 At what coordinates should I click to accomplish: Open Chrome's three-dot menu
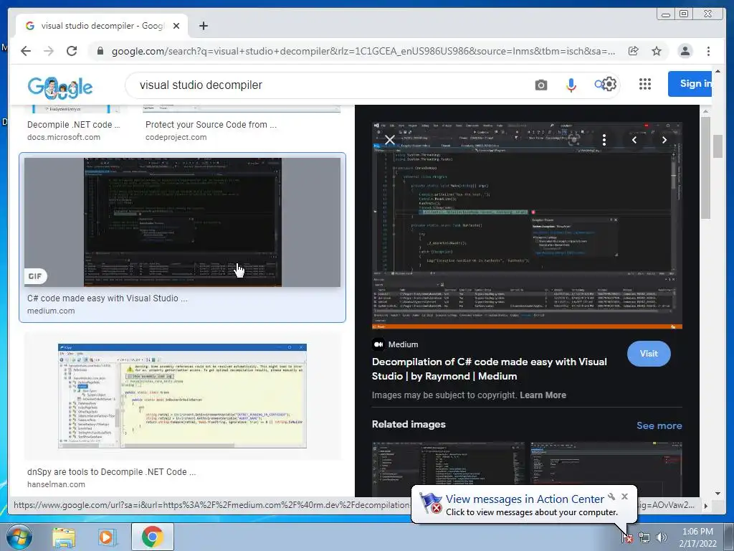click(x=708, y=51)
